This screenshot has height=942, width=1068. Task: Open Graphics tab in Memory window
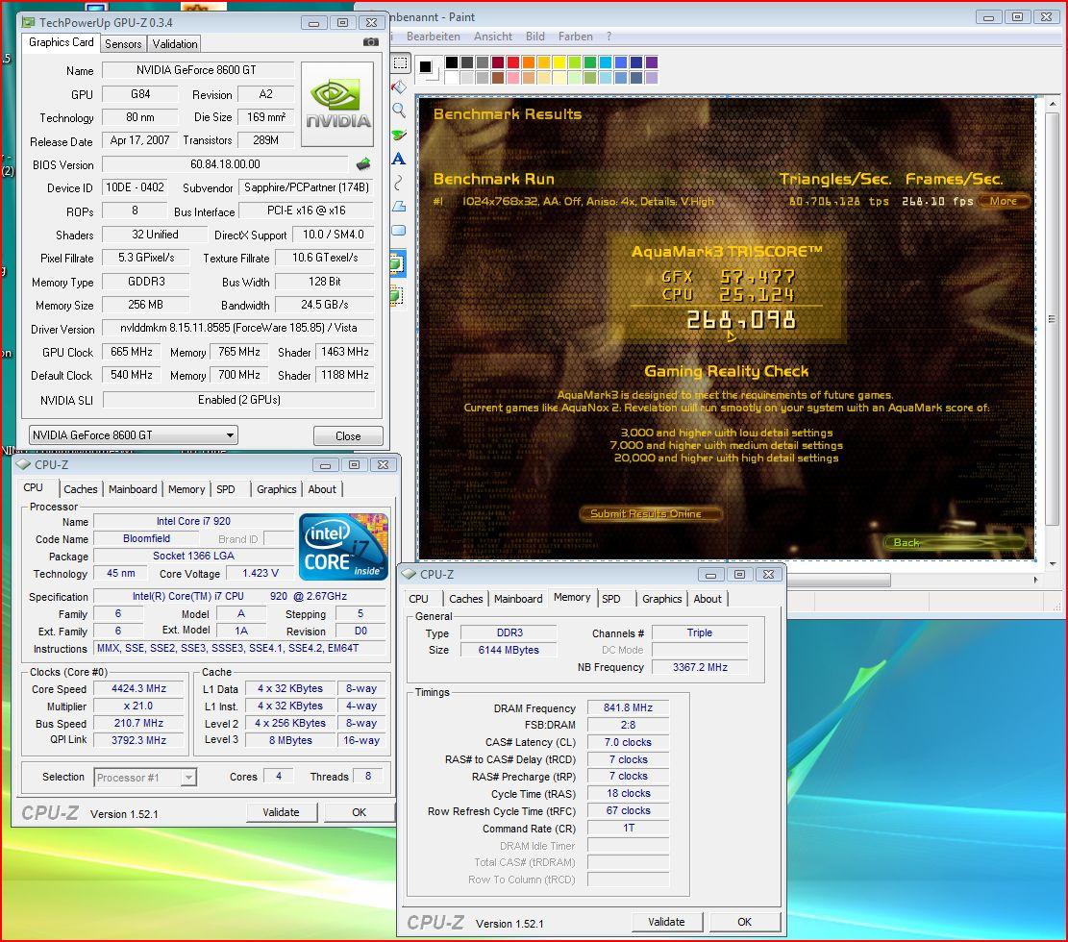[661, 599]
